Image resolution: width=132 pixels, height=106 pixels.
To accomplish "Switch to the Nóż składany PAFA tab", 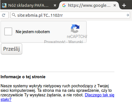I will (x=28, y=5).
